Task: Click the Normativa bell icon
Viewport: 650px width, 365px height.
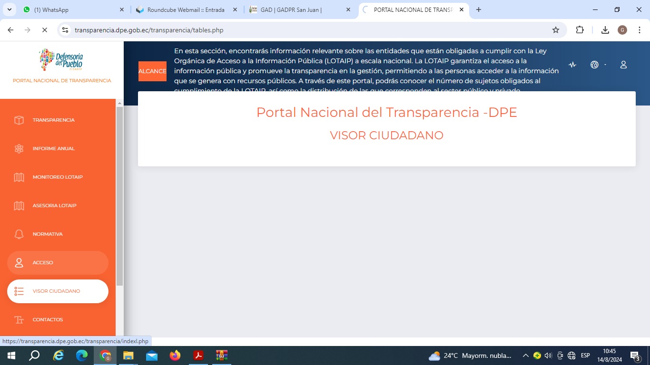Action: pos(19,234)
